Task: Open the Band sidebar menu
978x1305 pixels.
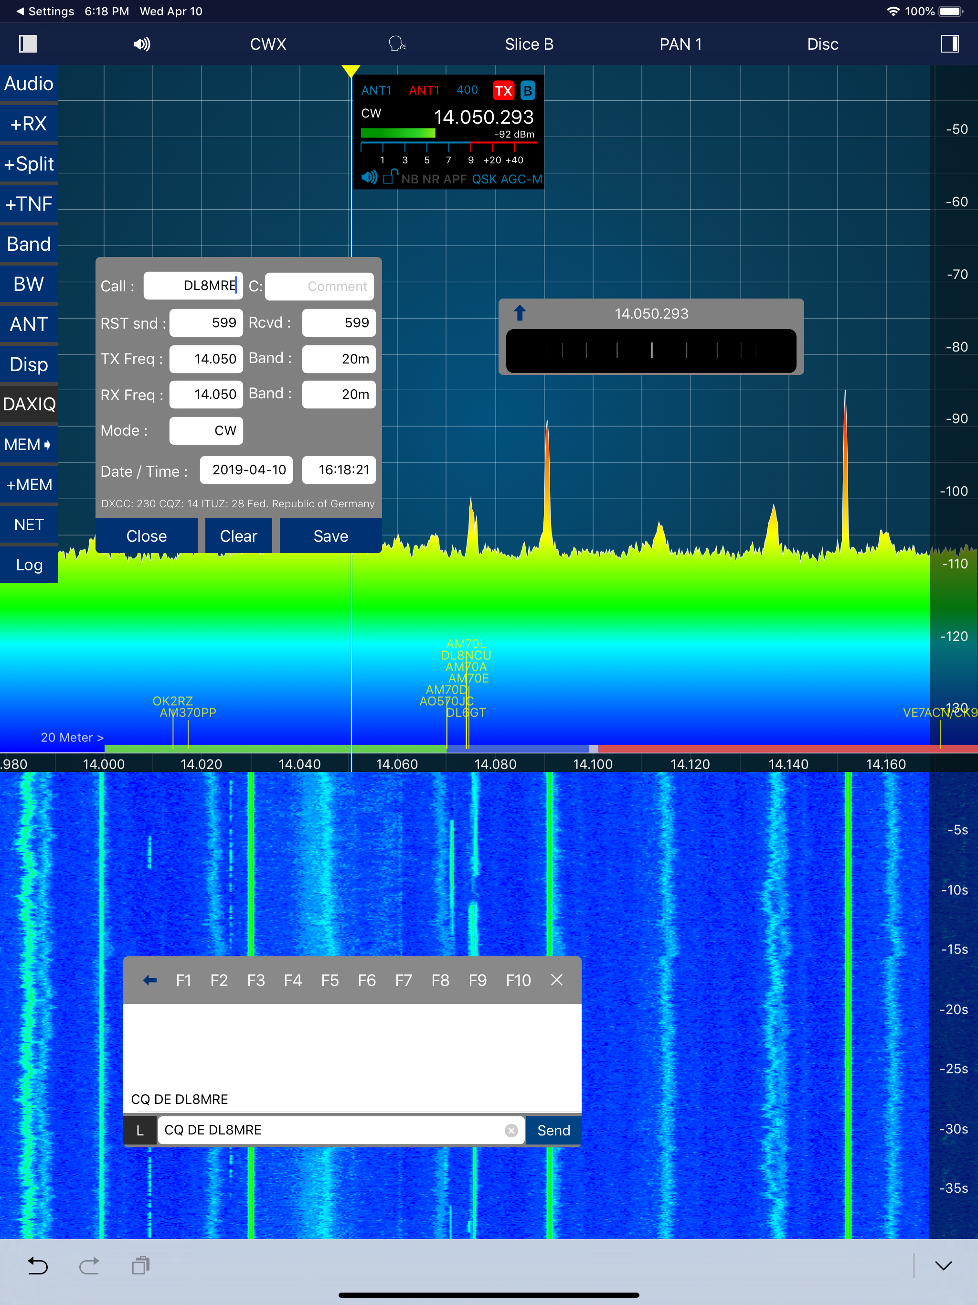Action: 29,244
